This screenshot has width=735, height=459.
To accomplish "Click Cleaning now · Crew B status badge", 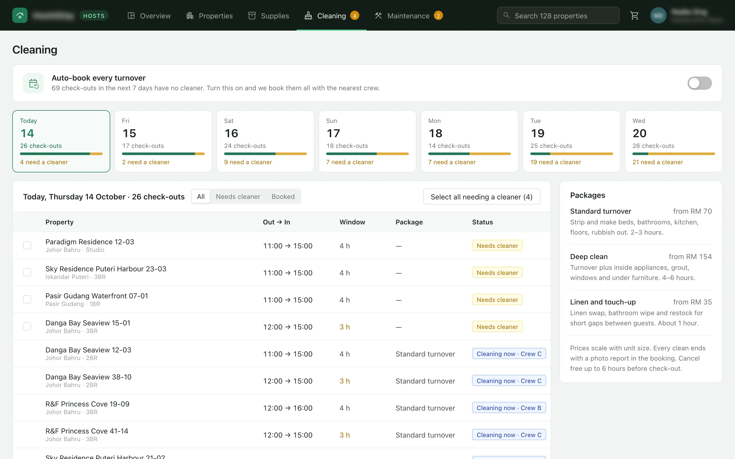I will pos(509,408).
